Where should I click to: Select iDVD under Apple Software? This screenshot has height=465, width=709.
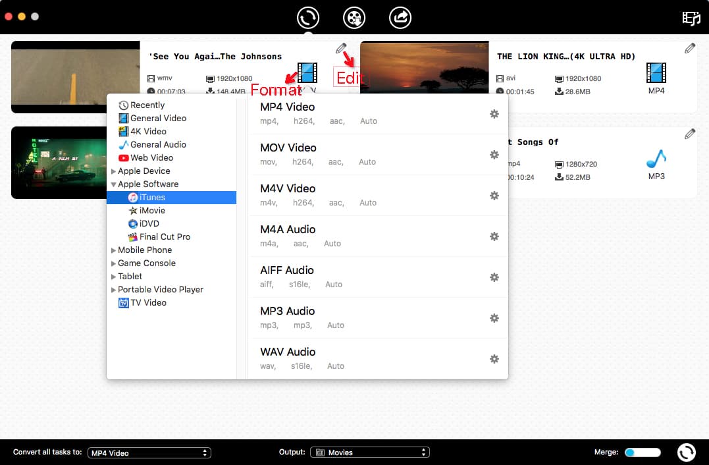(x=144, y=223)
